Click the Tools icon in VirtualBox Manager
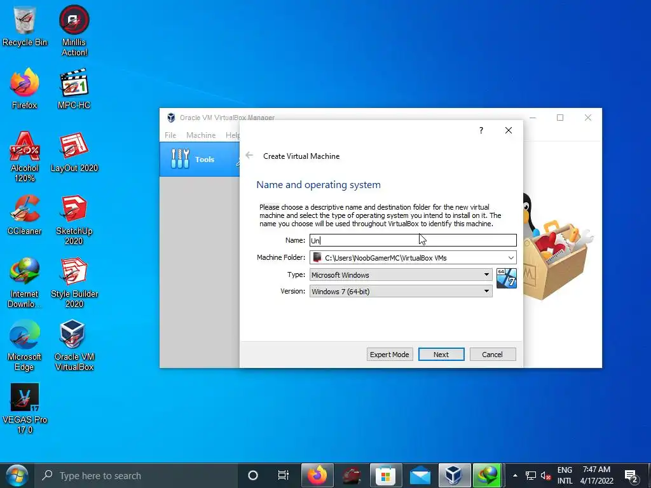 point(180,159)
